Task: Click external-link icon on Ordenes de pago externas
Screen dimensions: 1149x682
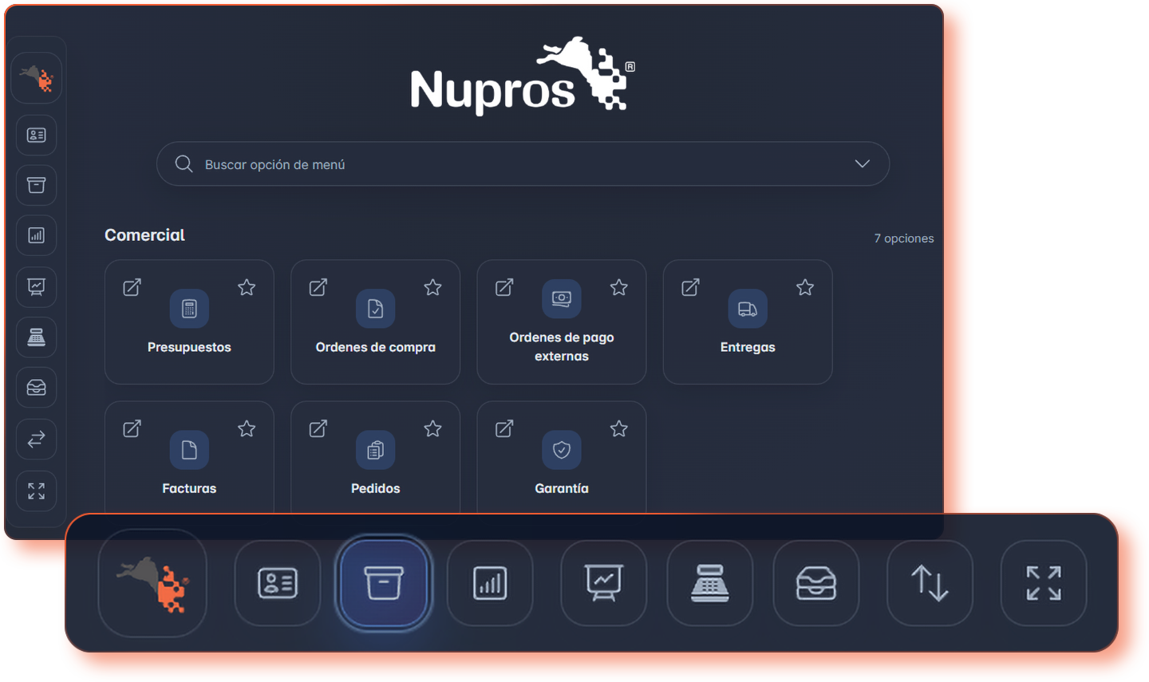Action: pyautogui.click(x=504, y=287)
